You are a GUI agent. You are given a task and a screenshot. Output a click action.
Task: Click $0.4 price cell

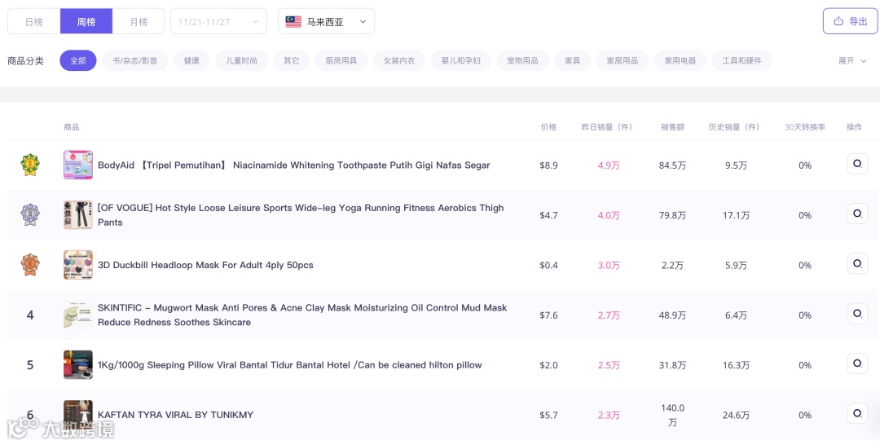tap(548, 265)
